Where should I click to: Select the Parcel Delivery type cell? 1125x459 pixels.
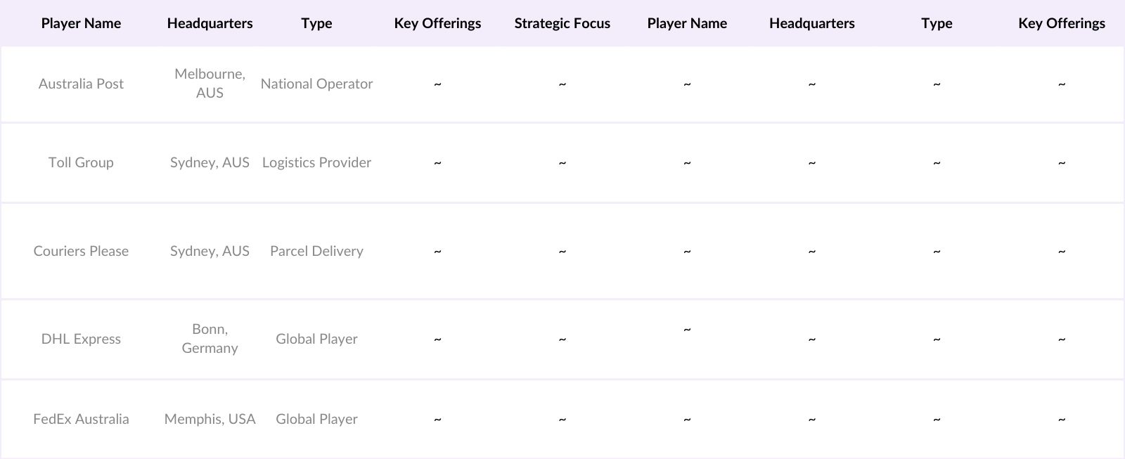tap(316, 251)
